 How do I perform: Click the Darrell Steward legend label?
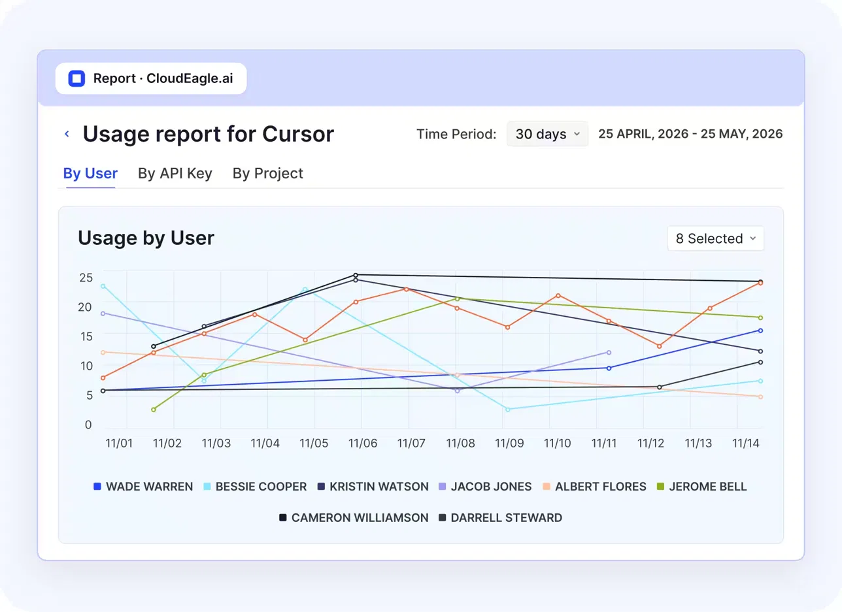(x=507, y=518)
